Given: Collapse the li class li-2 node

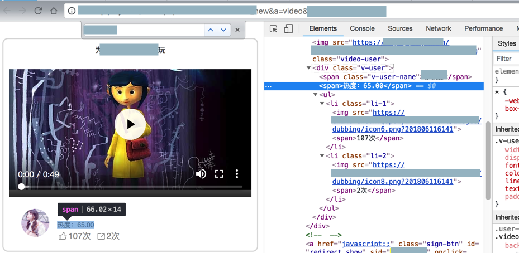Looking at the screenshot, I should point(322,156).
